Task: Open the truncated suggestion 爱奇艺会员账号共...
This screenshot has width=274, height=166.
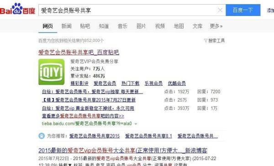Action: [x=198, y=136]
